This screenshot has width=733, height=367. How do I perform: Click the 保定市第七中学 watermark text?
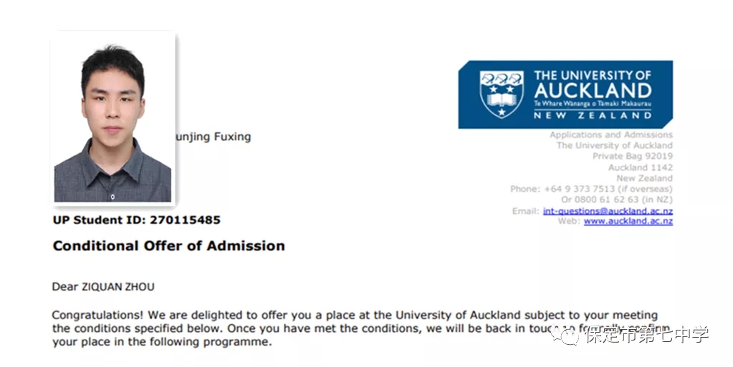pyautogui.click(x=647, y=335)
